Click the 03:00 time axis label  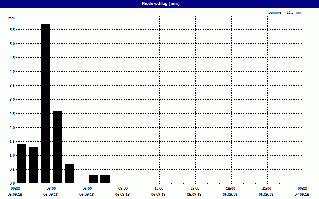pos(51,188)
